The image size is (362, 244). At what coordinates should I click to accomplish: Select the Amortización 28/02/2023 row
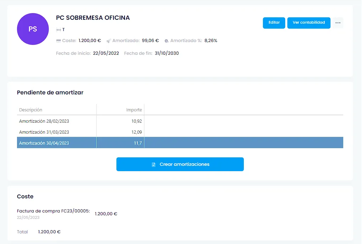(180, 121)
